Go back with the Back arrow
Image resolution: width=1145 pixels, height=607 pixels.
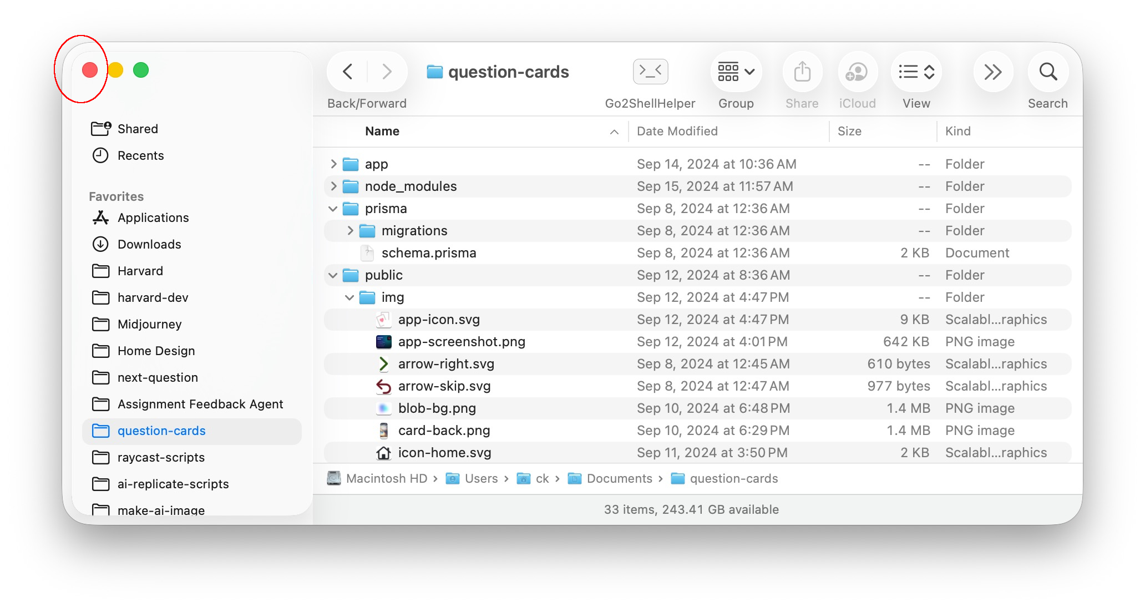(348, 72)
